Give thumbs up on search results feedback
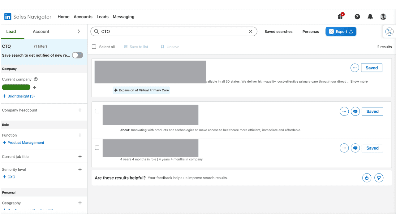The image size is (396, 223). [367, 177]
